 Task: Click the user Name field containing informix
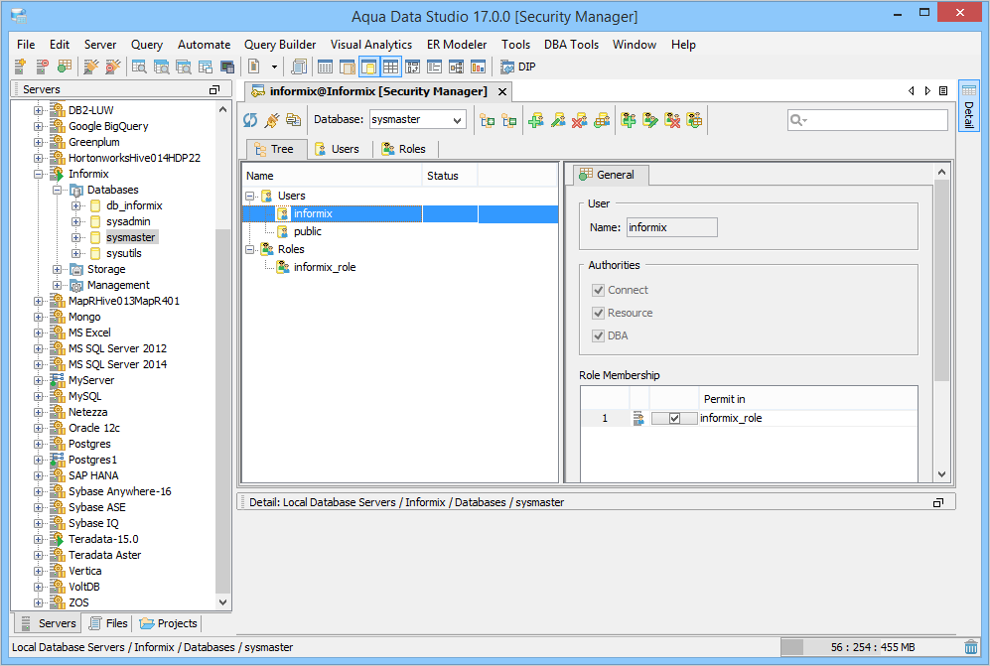[672, 227]
